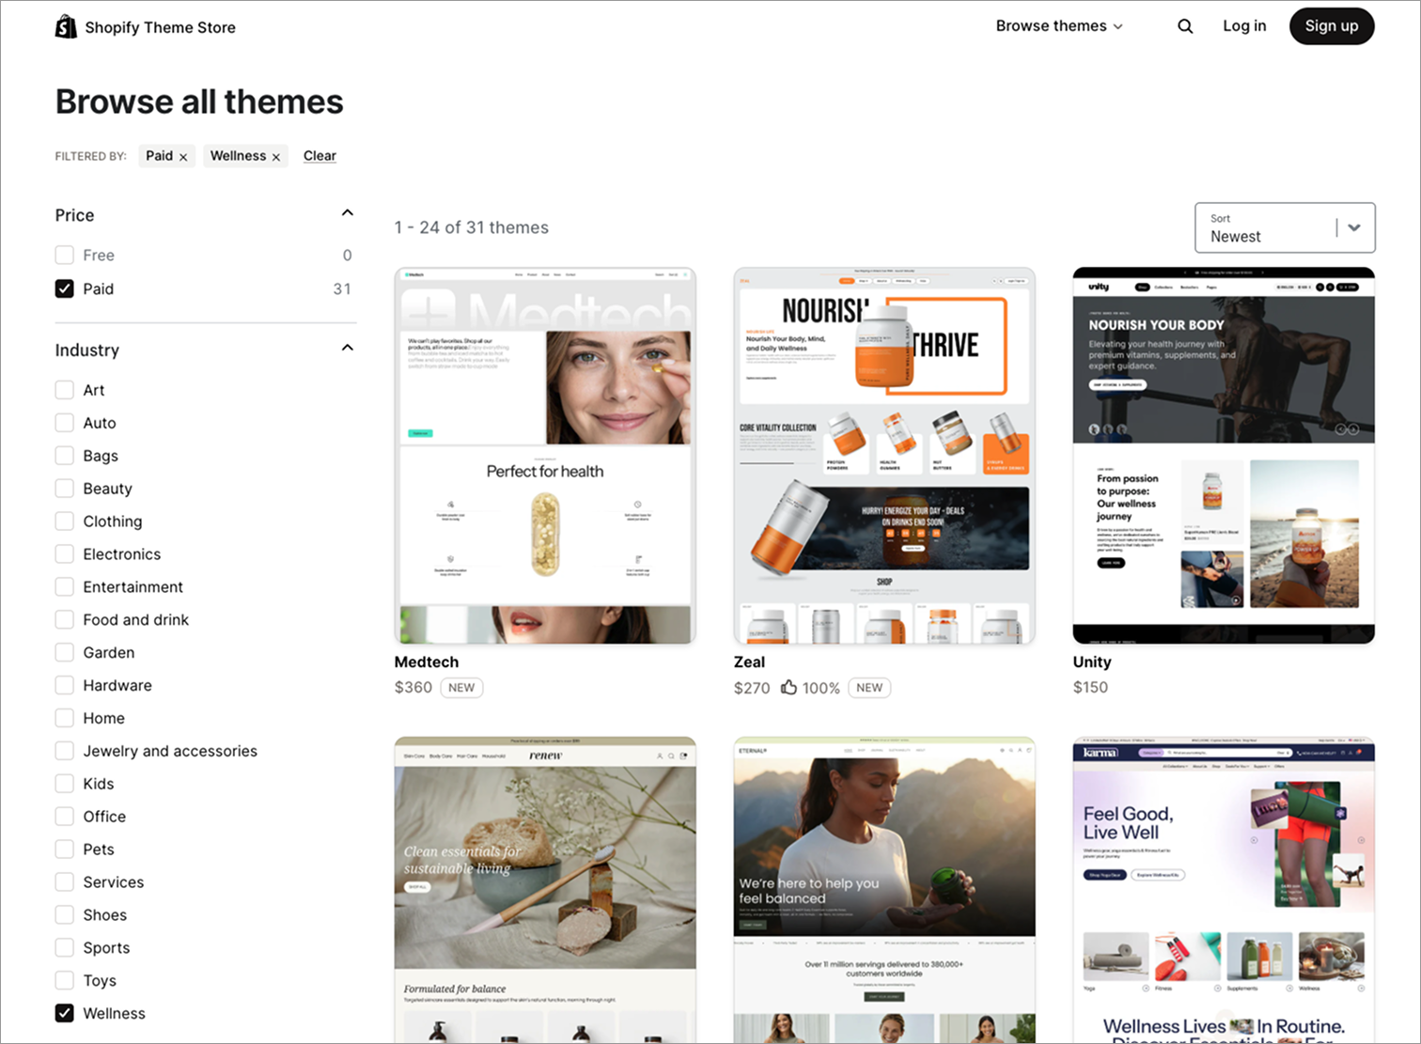Viewport: 1421px width, 1044px height.
Task: Click the NEW badge on the Zeal theme
Action: 869,687
